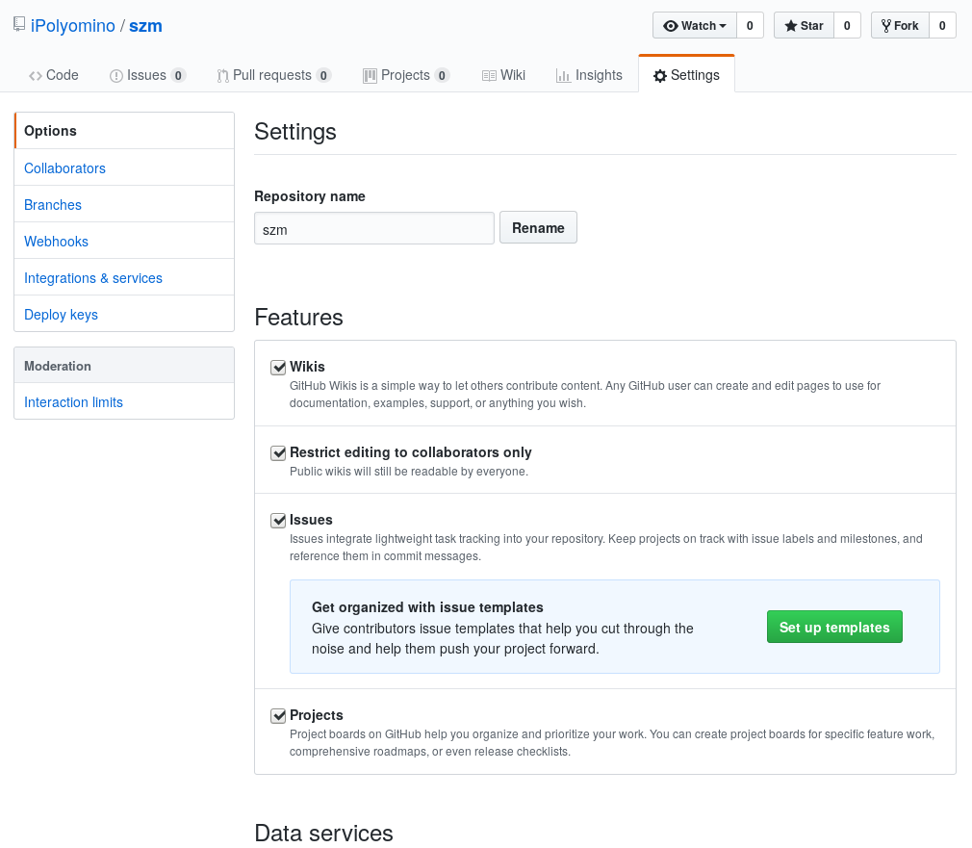Click the Pull requests count badge
The height and width of the screenshot is (848, 972).
click(x=323, y=76)
